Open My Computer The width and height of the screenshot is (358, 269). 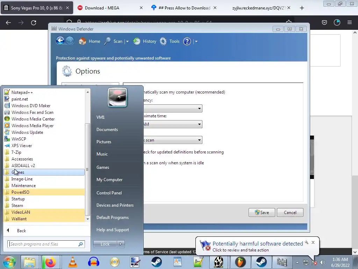[x=109, y=180]
